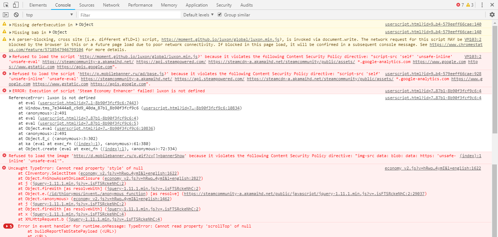Toggle the Group similar checkbox
Screen dimensions: 498x237
tap(219, 15)
